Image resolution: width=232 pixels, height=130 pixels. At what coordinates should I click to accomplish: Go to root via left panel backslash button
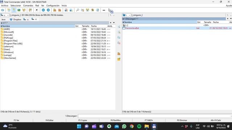coord(111,15)
